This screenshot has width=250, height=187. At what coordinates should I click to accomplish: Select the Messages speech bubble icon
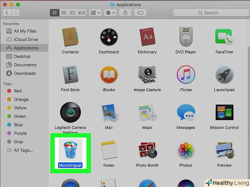(186, 112)
